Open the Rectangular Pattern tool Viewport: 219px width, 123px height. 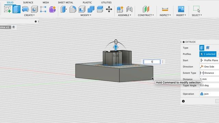43,9
